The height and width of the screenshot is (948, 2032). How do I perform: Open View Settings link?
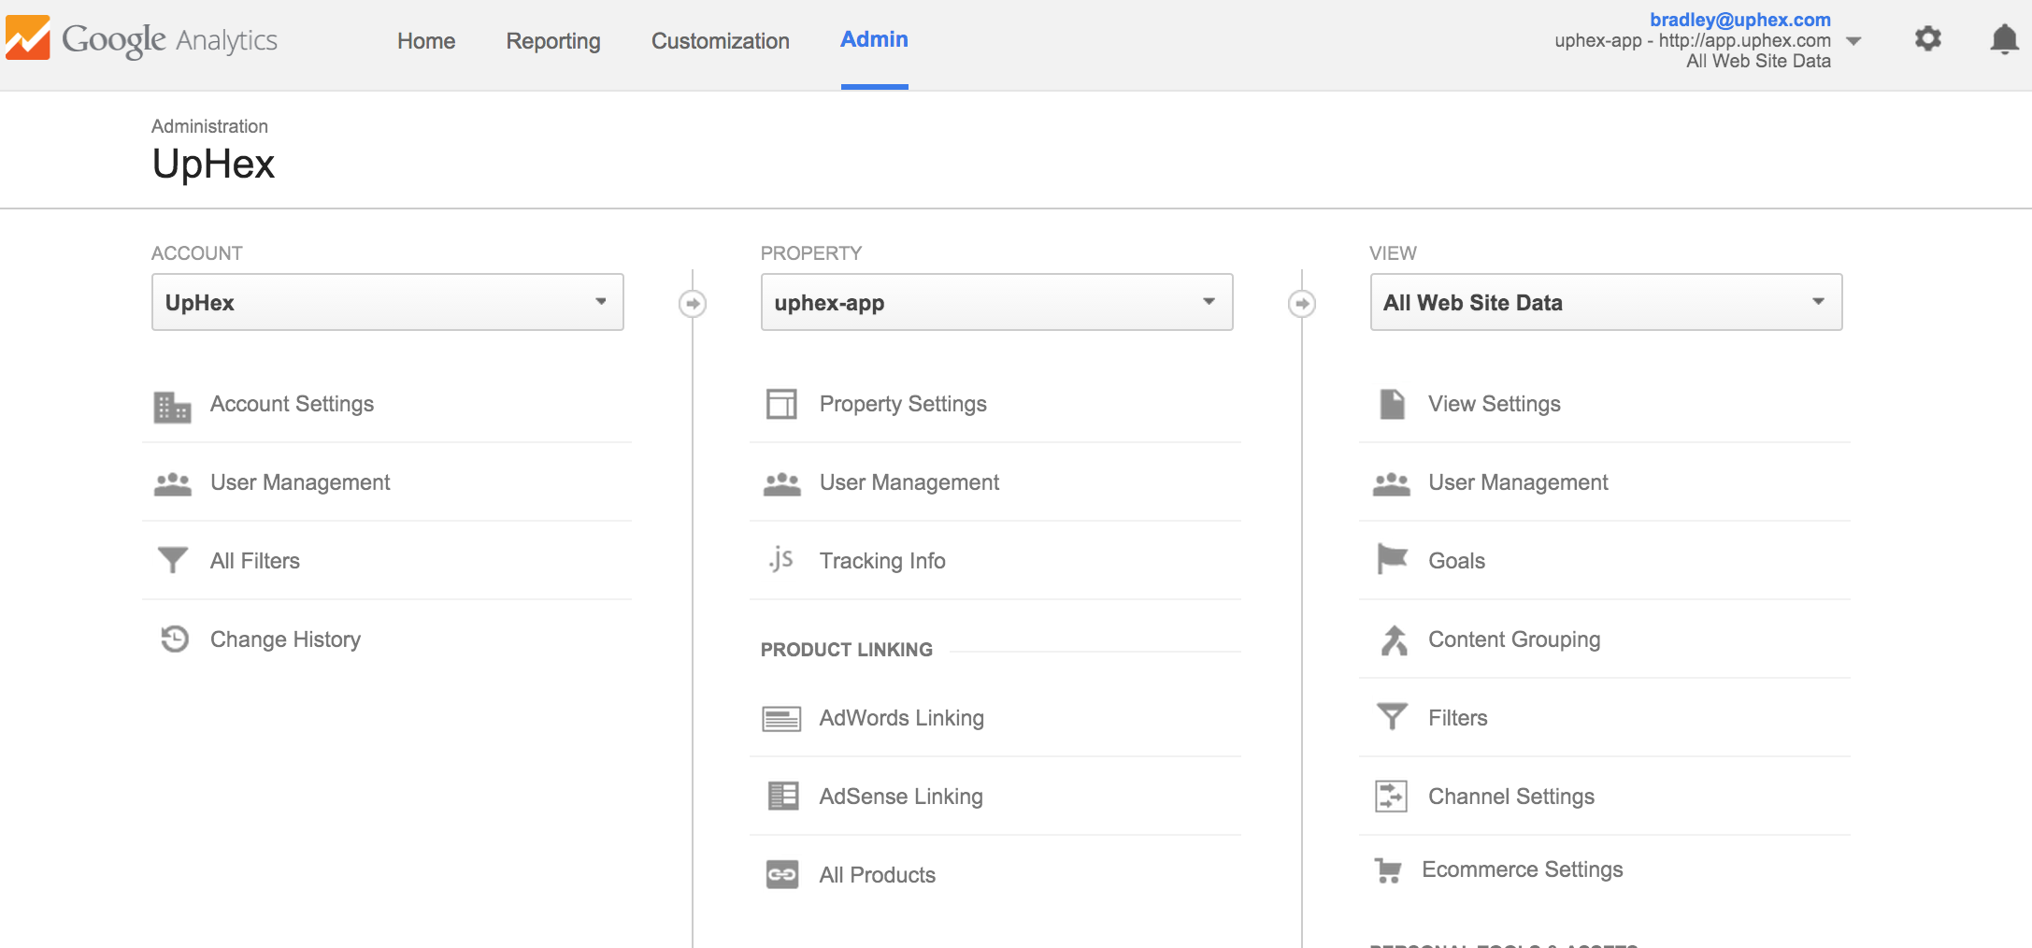click(x=1495, y=404)
